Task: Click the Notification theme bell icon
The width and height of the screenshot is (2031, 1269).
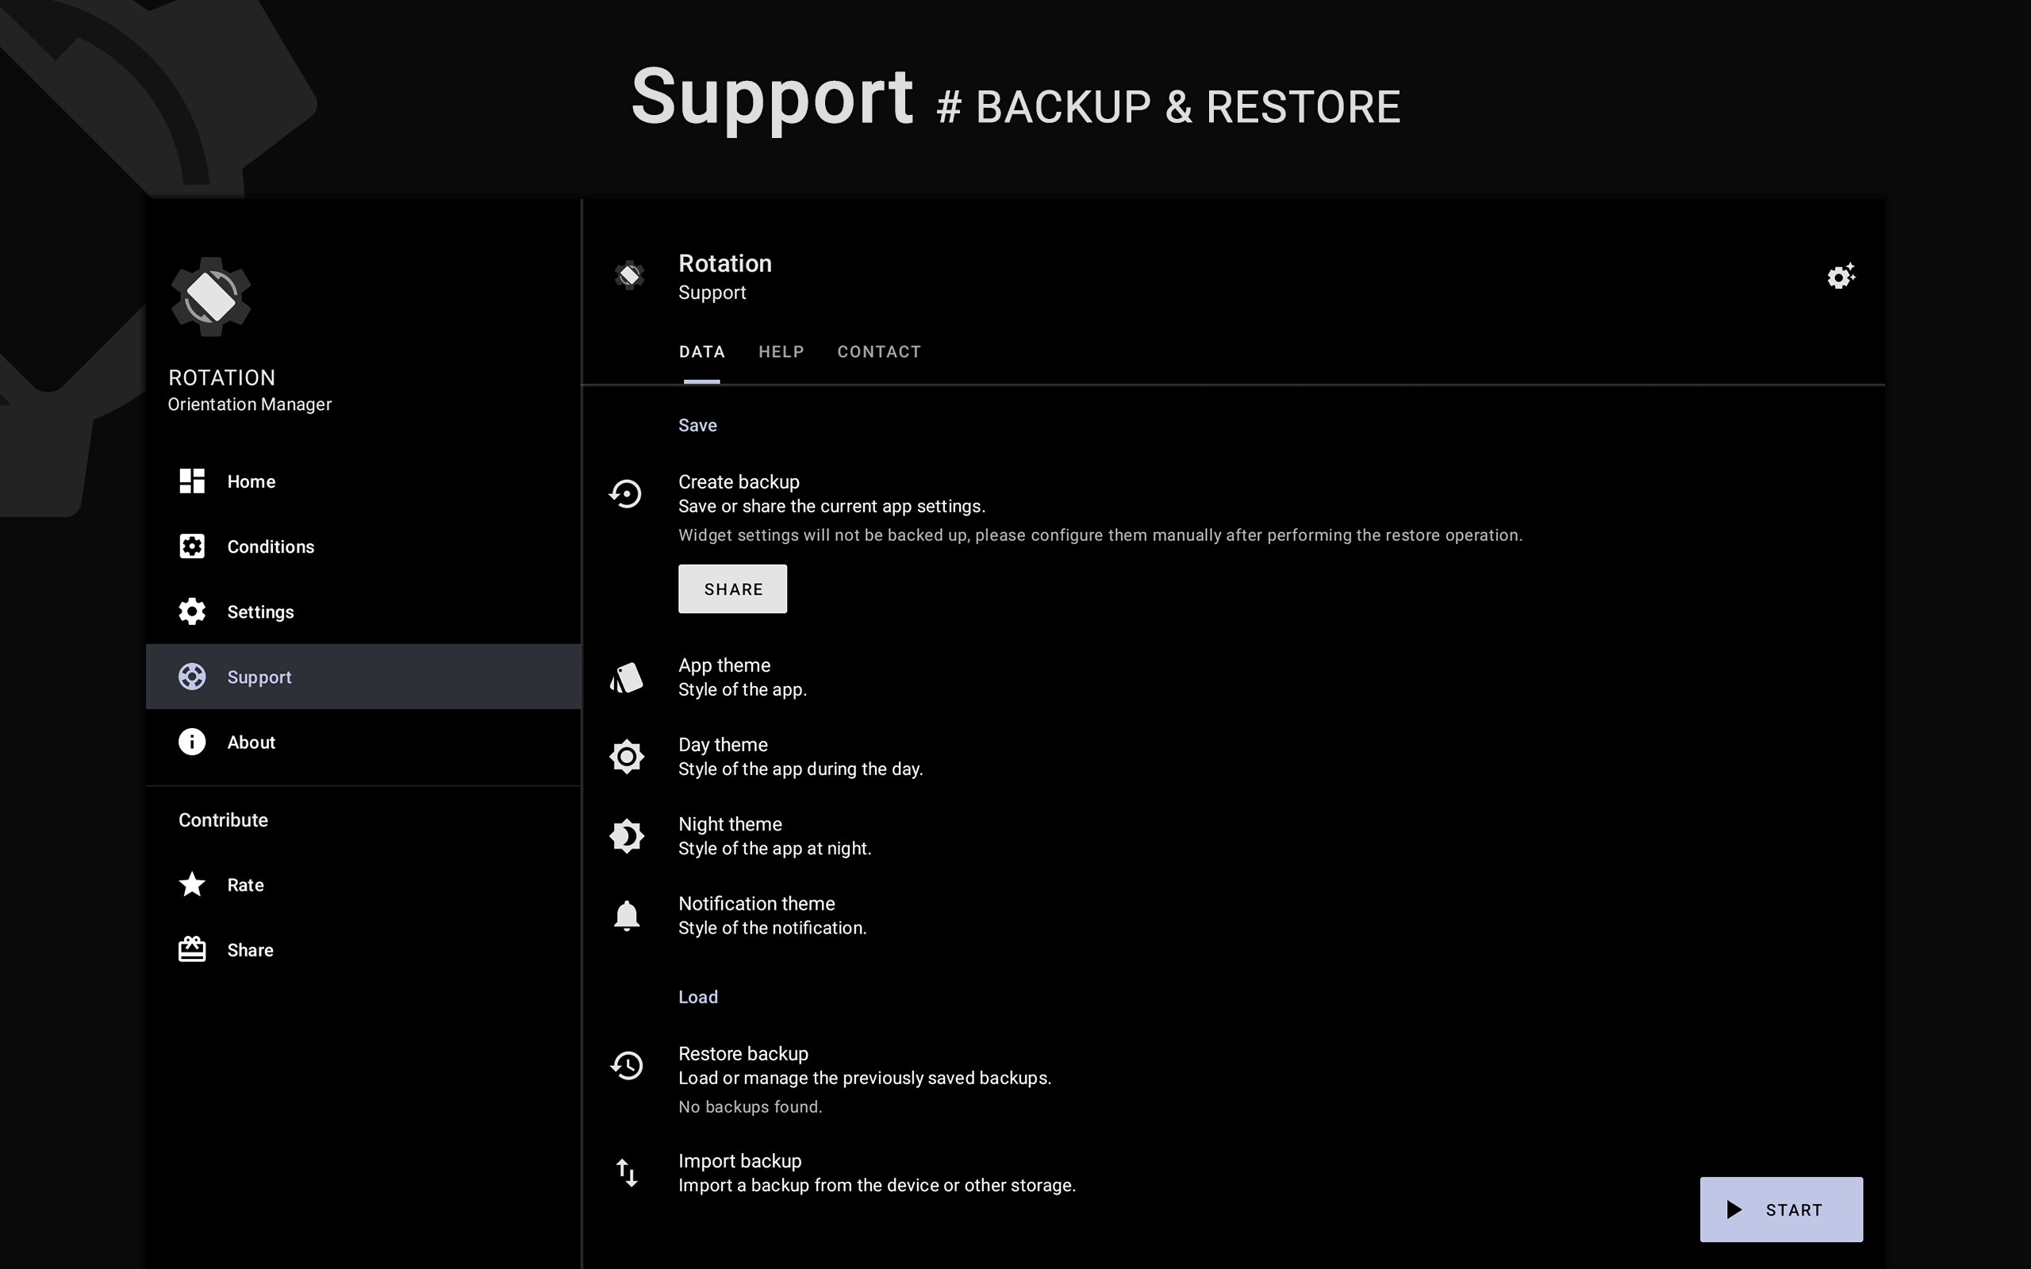Action: [x=626, y=915]
